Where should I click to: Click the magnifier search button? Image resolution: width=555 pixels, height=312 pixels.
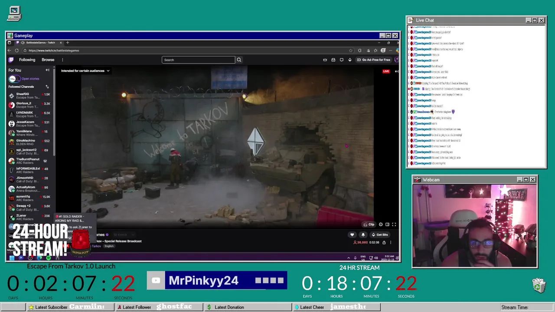pyautogui.click(x=239, y=60)
